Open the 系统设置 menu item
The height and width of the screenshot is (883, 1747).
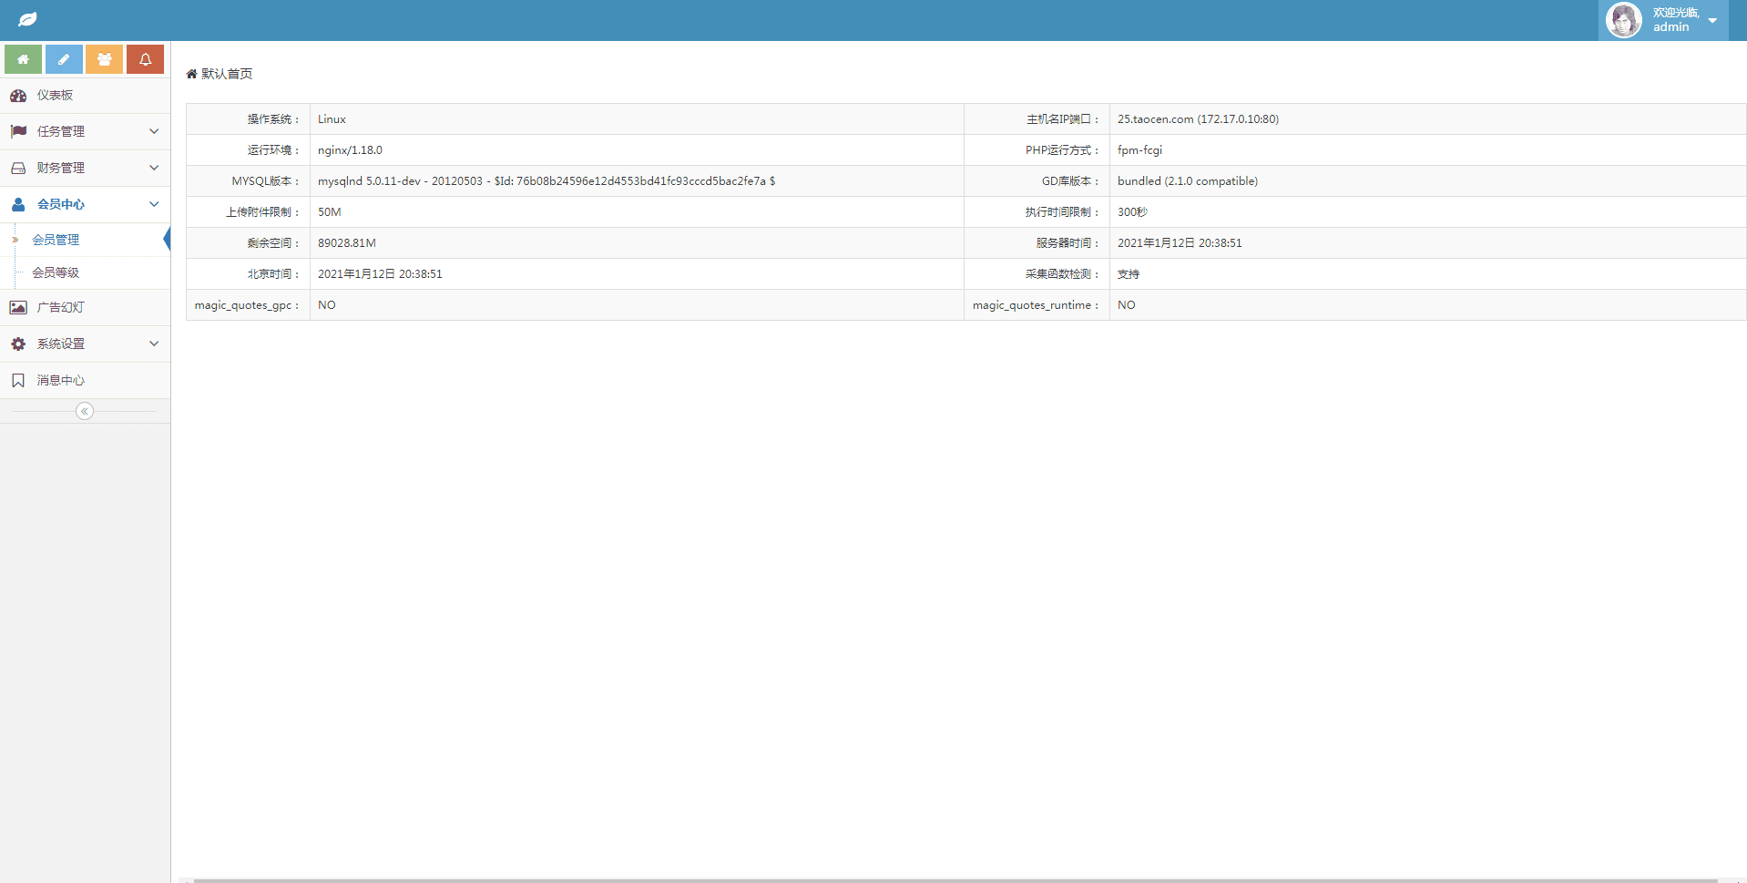61,344
